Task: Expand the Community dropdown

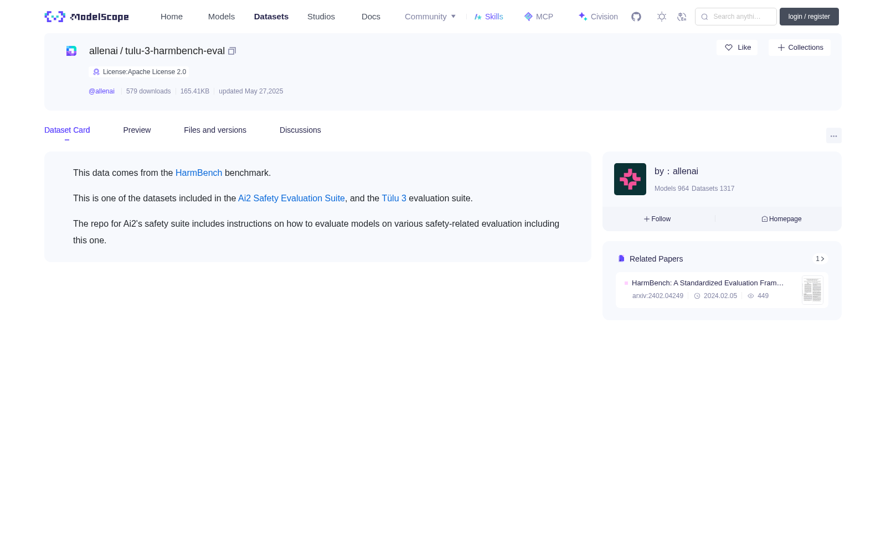Action: coord(430,17)
